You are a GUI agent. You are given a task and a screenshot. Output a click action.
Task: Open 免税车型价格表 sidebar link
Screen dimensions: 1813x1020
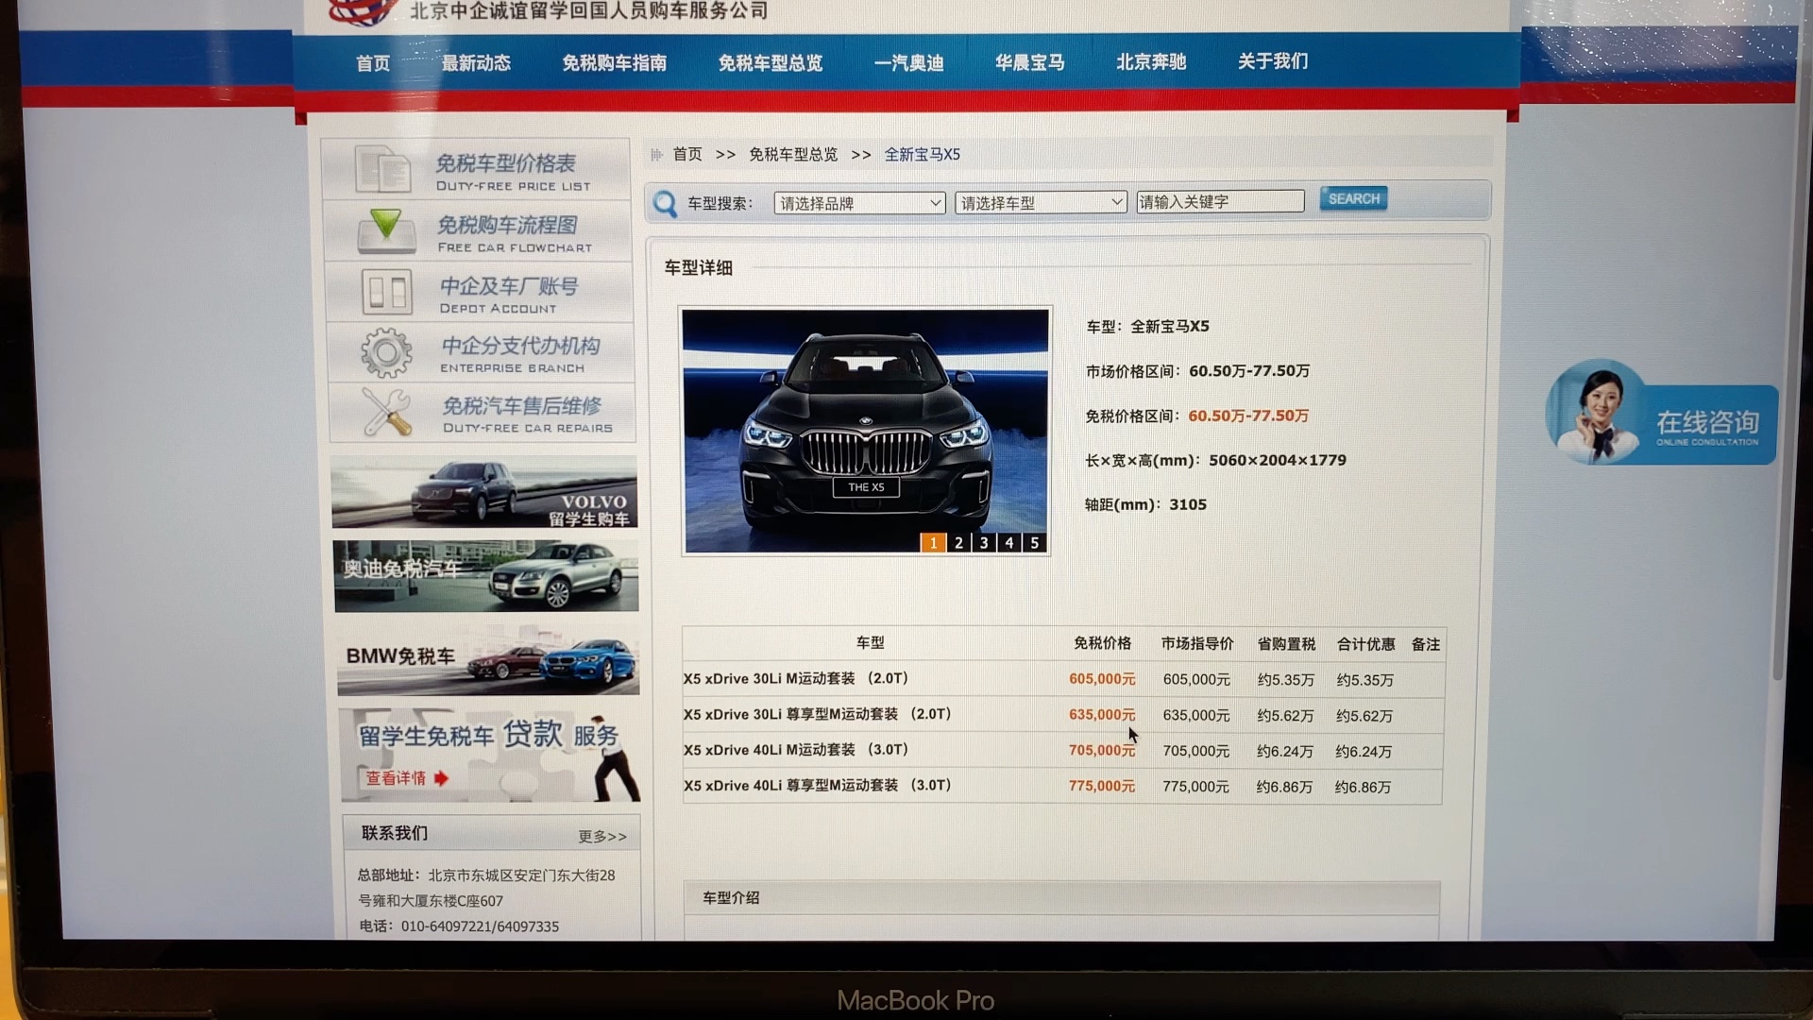point(477,170)
